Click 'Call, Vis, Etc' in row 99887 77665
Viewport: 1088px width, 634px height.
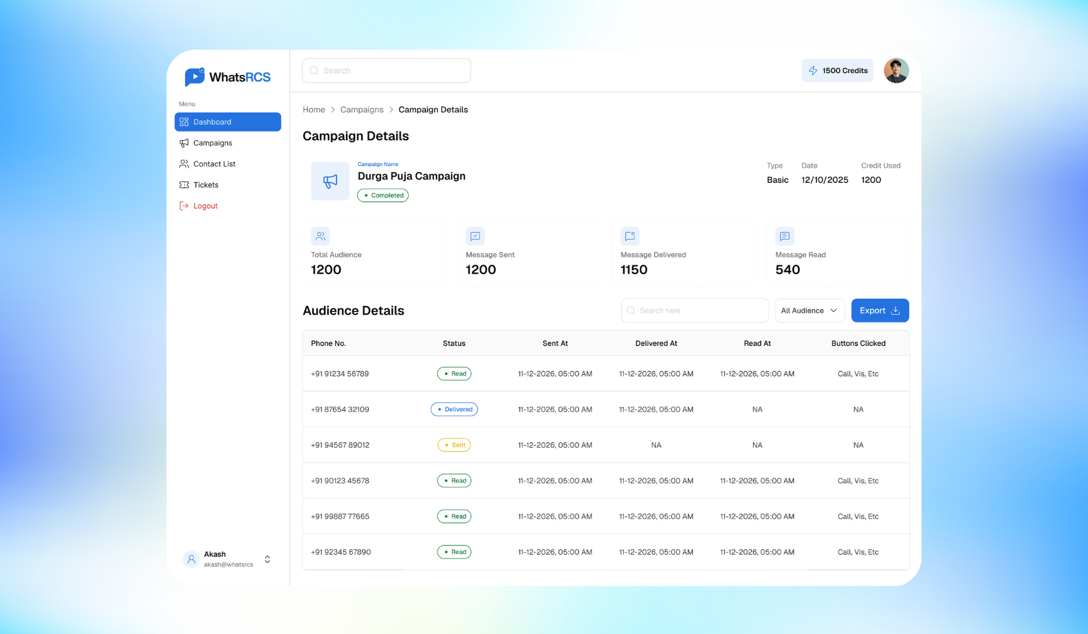[x=858, y=516]
